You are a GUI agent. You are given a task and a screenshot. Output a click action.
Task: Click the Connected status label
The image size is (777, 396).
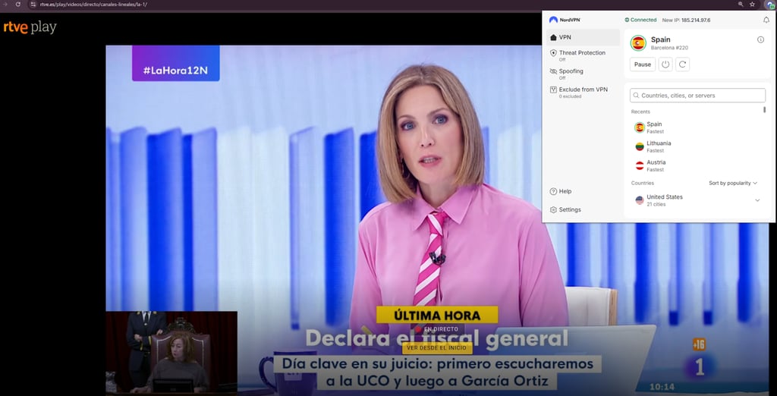(640, 20)
